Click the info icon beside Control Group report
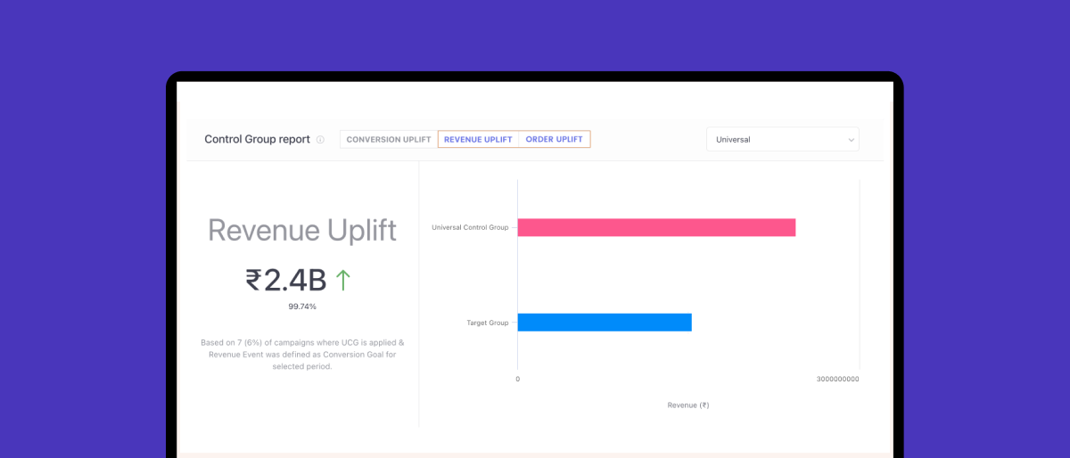The height and width of the screenshot is (458, 1070). click(x=320, y=140)
